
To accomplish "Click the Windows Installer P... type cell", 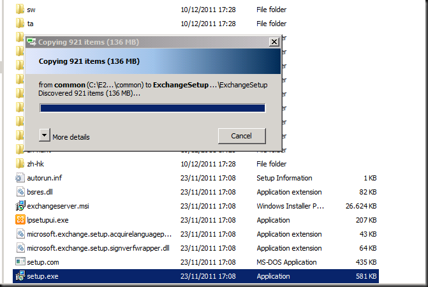I will tap(290, 206).
